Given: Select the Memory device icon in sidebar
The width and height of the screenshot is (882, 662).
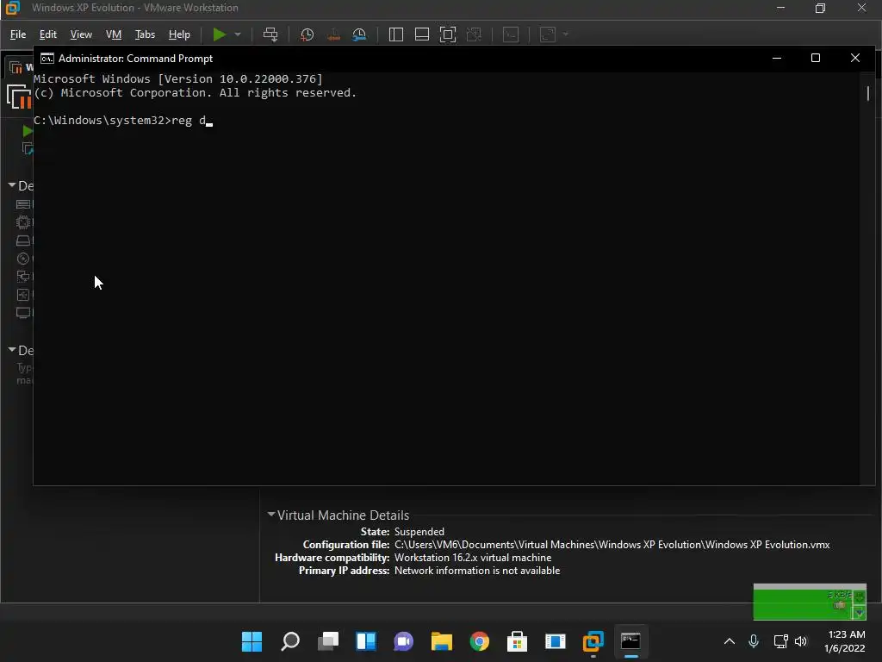Looking at the screenshot, I should click(23, 204).
